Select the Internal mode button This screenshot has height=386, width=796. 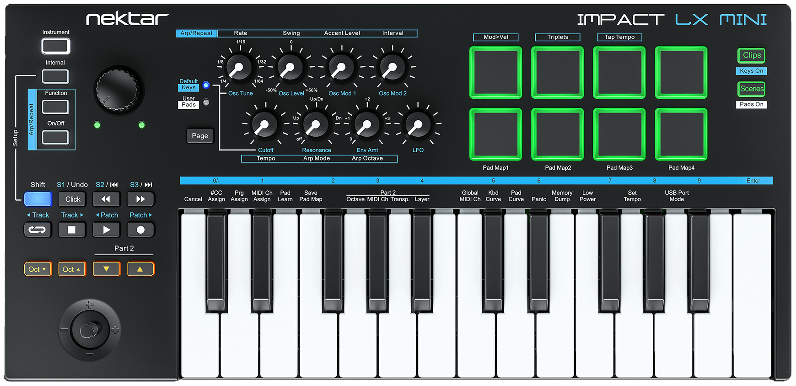click(x=55, y=76)
